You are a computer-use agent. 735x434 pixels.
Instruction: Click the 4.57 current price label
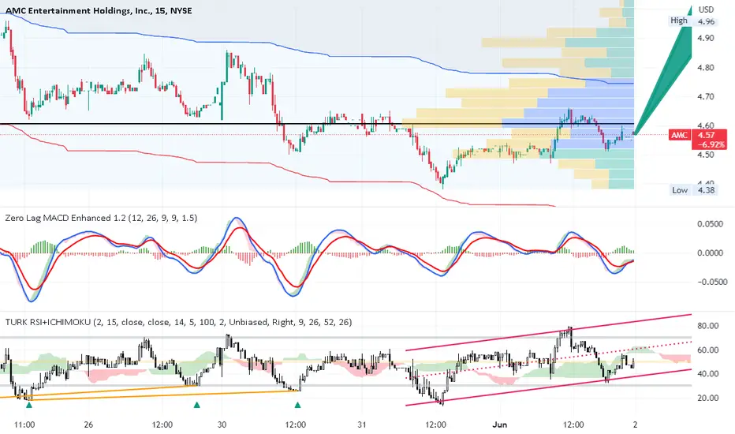point(706,135)
